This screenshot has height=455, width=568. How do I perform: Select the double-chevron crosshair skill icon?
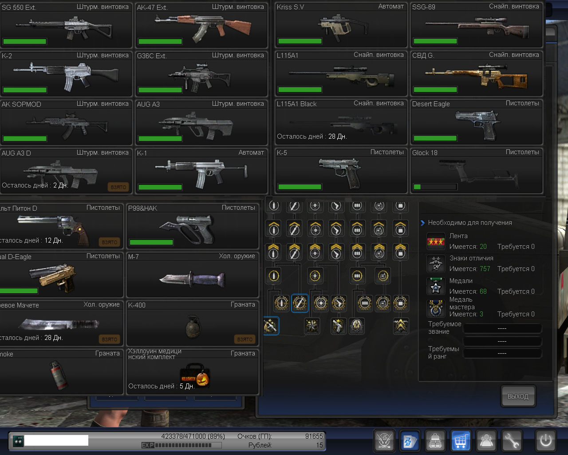click(315, 228)
